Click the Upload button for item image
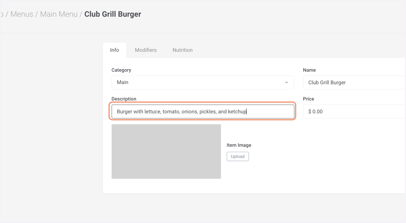Screen dimensions: 406x223 [x=238, y=157]
